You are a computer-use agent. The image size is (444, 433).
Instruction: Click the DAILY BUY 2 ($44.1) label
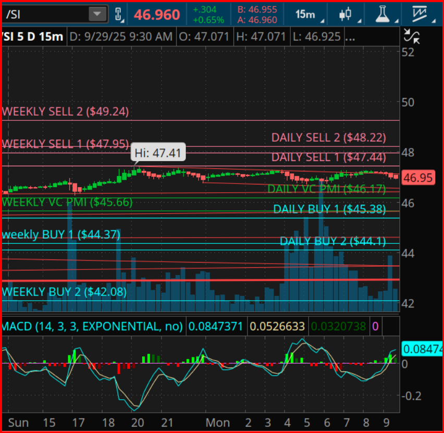pyautogui.click(x=332, y=241)
